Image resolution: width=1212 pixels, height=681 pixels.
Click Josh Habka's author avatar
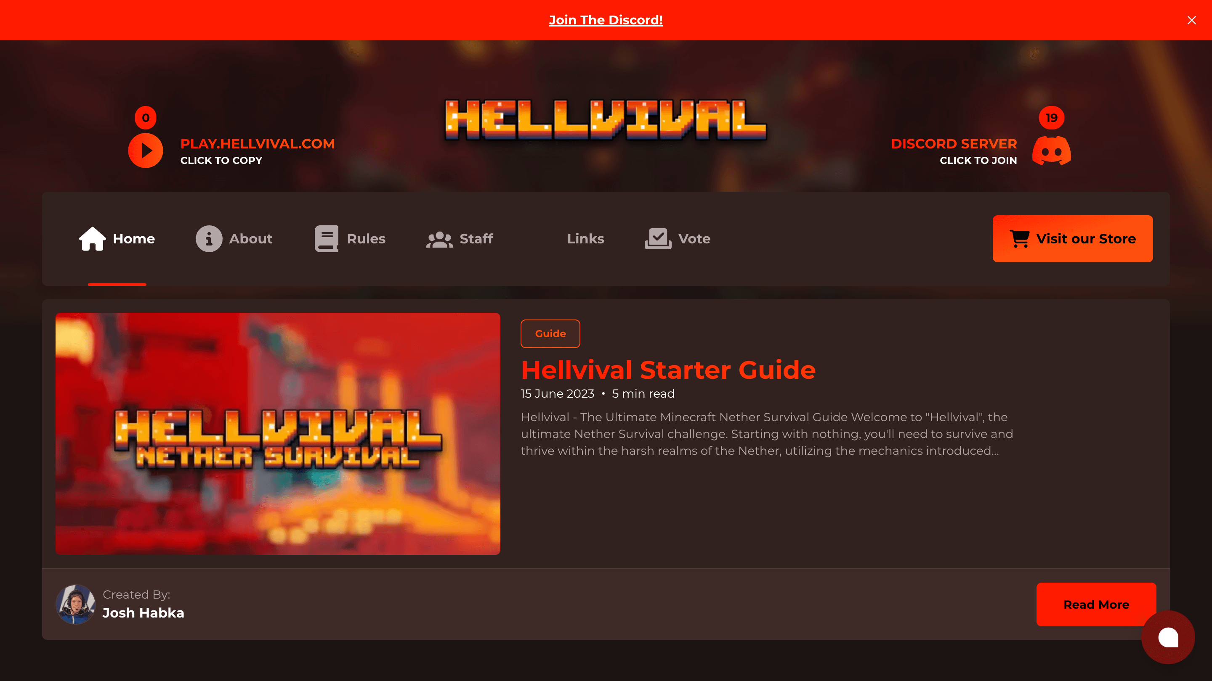75,604
